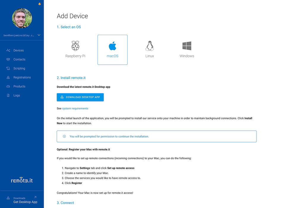The image size is (304, 208).
Task: Choose the Linux penguin OS option
Action: click(x=150, y=50)
